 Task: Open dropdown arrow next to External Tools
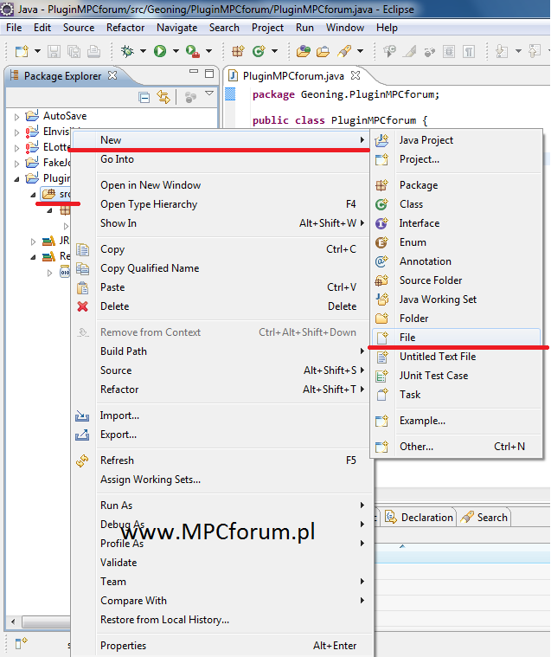208,52
